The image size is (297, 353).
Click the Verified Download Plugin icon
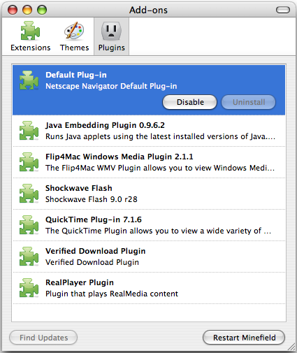[x=29, y=257]
